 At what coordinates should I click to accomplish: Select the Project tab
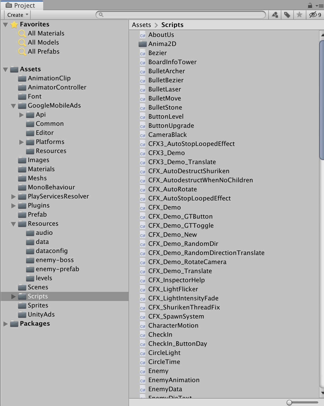tap(21, 5)
